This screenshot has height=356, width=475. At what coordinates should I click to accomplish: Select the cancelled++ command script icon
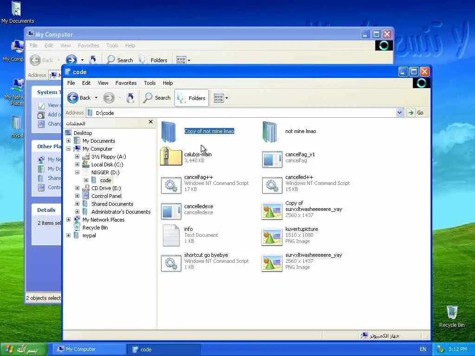click(272, 185)
